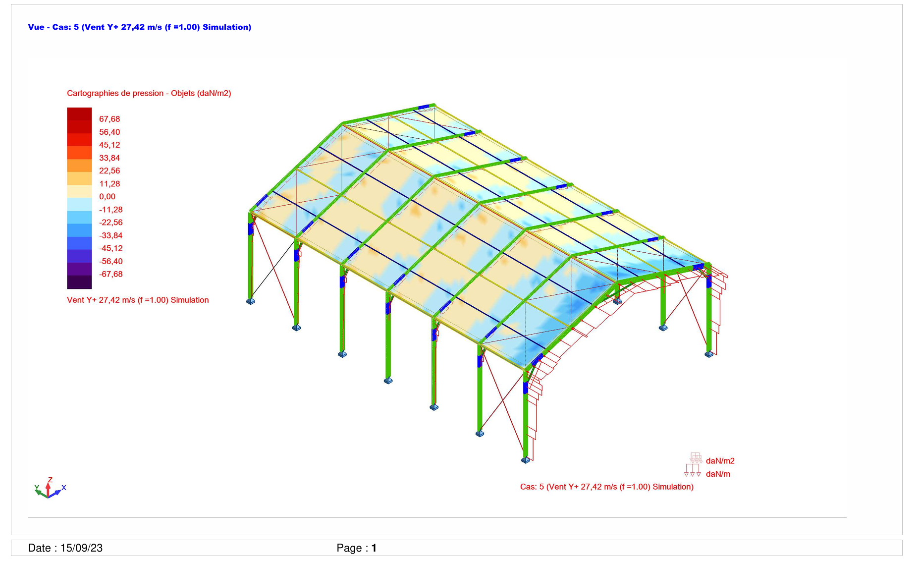Click the daN/m2 surface load symbol
919x561 pixels.
[696, 458]
